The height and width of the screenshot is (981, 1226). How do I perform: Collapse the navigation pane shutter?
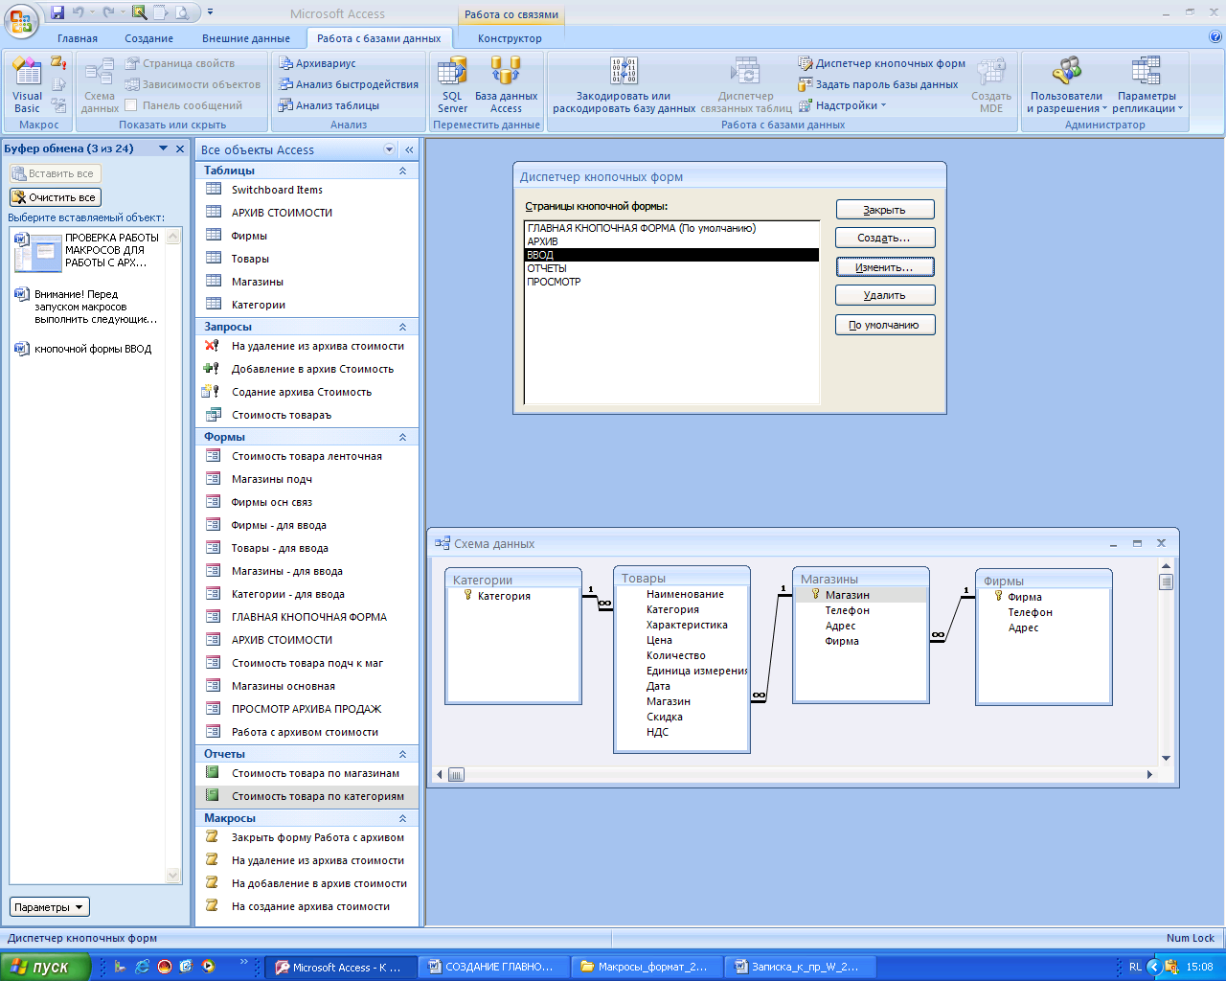coord(410,149)
